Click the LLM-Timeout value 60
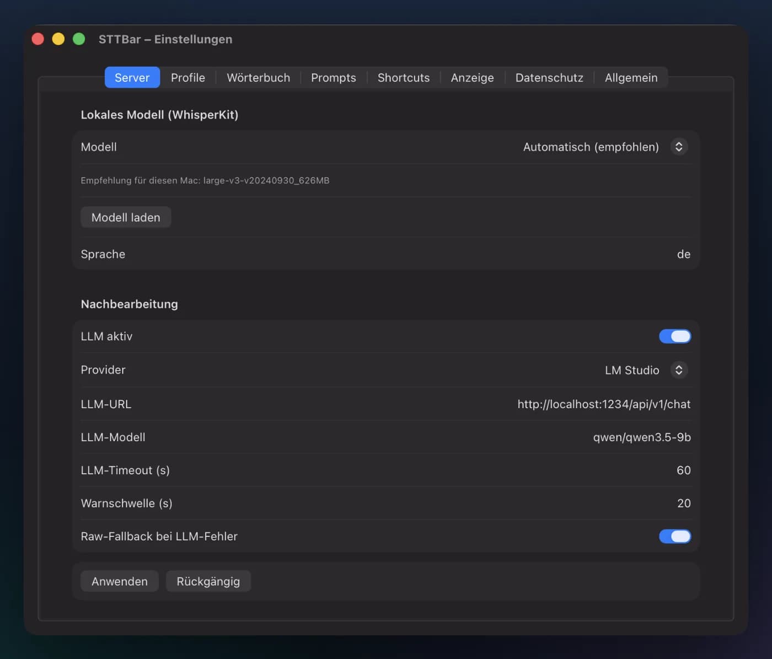772x659 pixels. (683, 470)
